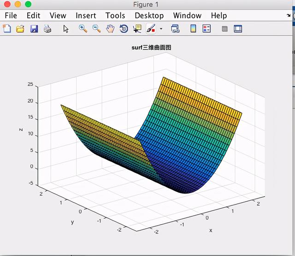The height and width of the screenshot is (256, 295).
Task: Hide plot tools
Action: pyautogui.click(x=224, y=29)
